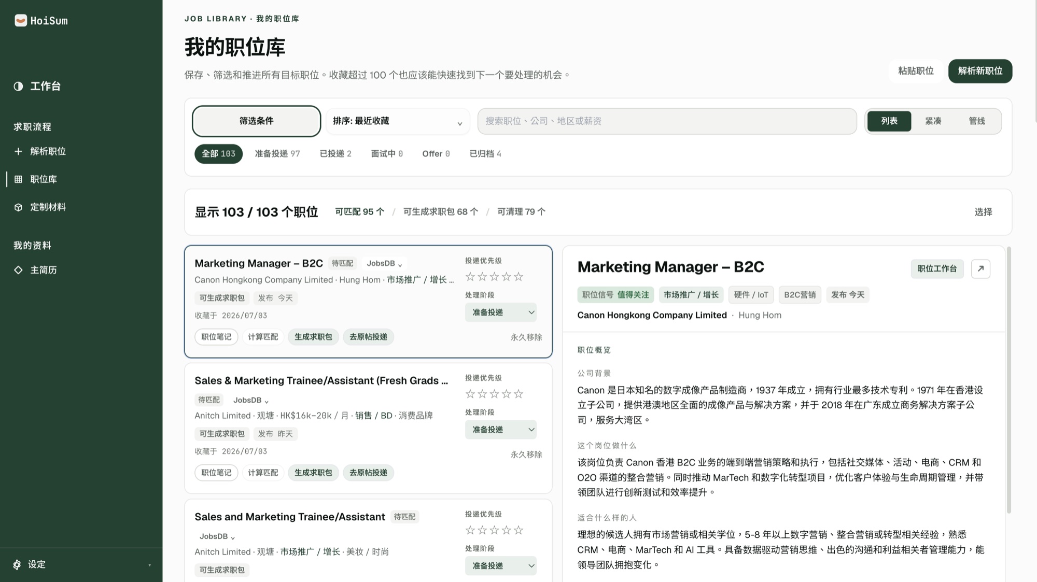Screen dimensions: 1037x582
Task: Open 职位笔记 on Marketing Manager B2C card
Action: (216, 337)
